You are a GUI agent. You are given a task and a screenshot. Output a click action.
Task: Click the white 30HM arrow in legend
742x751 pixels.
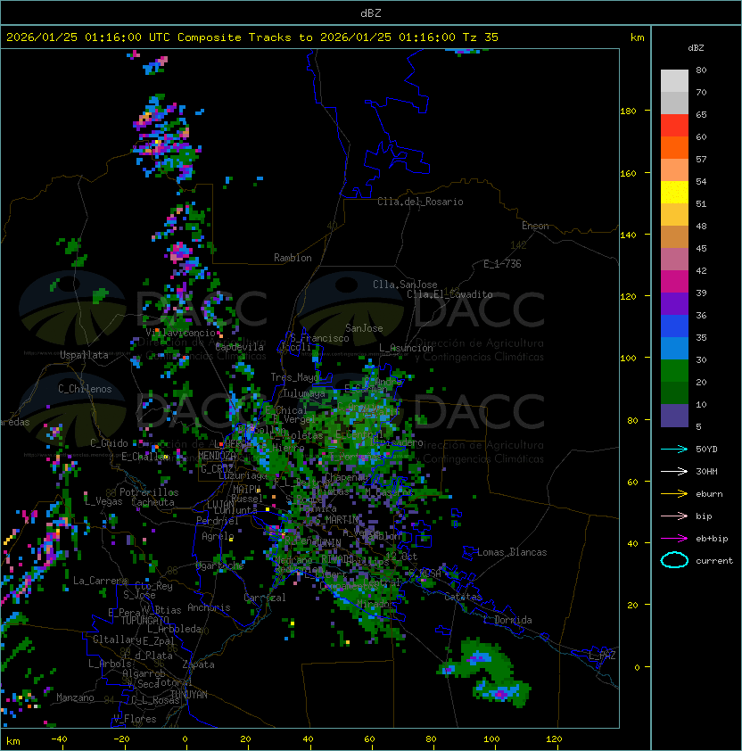[674, 471]
